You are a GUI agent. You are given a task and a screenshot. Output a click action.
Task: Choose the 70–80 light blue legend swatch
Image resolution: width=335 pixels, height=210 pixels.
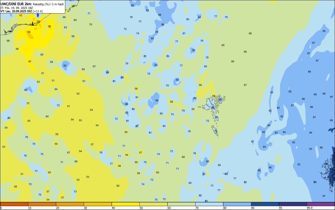209,204
